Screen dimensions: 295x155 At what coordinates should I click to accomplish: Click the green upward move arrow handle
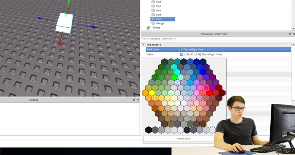coord(67,4)
